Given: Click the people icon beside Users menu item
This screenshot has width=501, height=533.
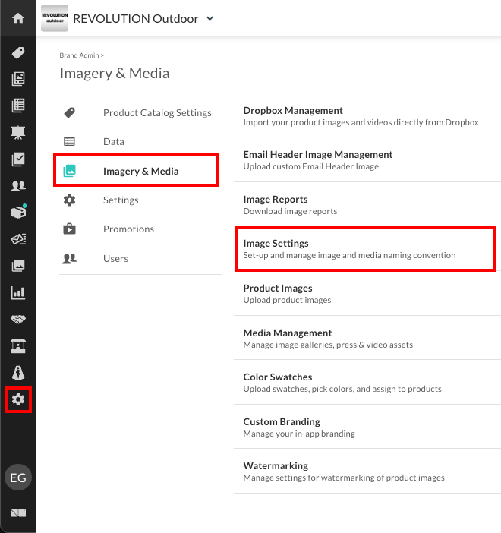Looking at the screenshot, I should [69, 258].
